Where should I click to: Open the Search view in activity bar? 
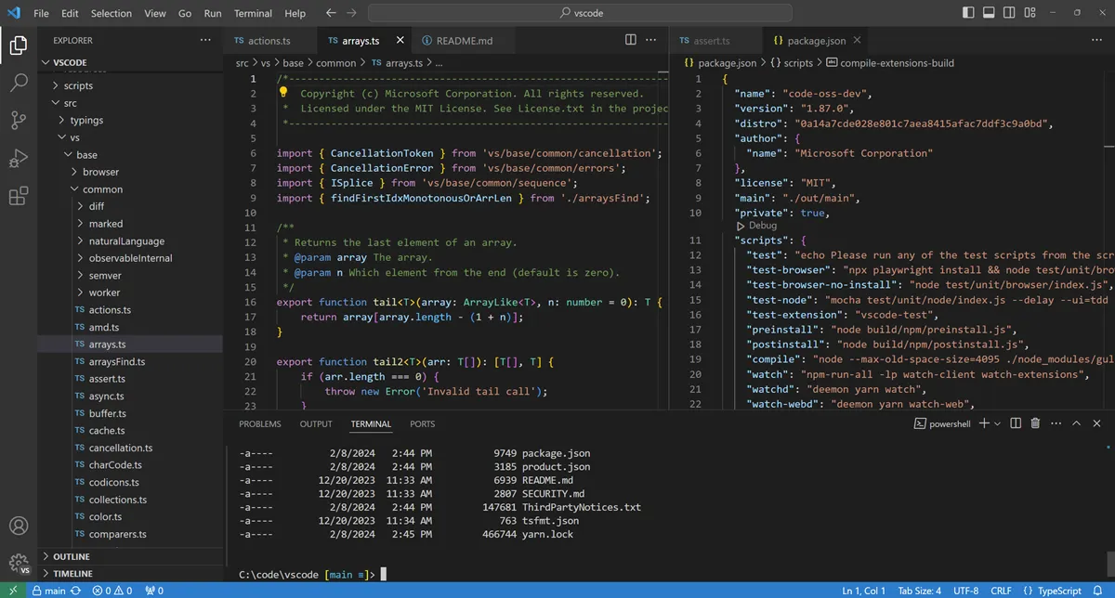(x=19, y=83)
